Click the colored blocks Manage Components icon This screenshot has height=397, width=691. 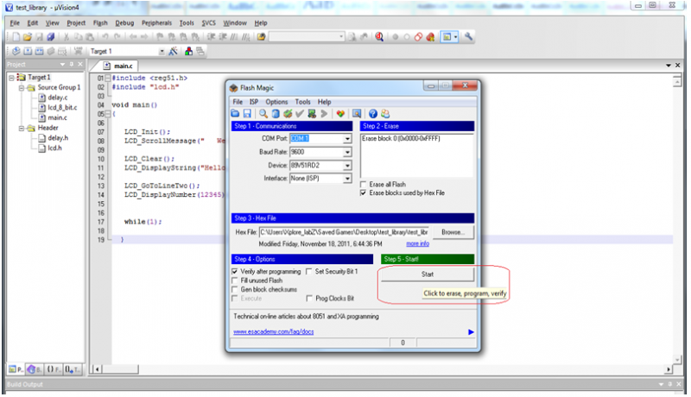point(188,52)
